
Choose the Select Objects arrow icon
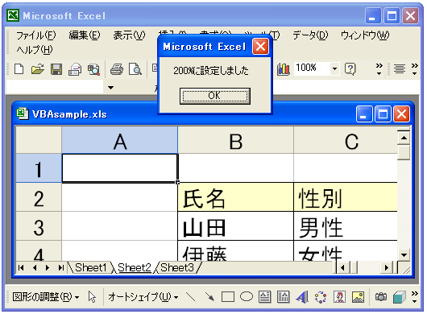[x=92, y=296]
